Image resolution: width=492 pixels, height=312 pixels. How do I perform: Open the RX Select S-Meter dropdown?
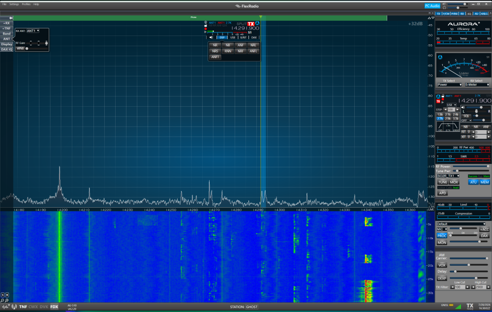[x=477, y=85]
